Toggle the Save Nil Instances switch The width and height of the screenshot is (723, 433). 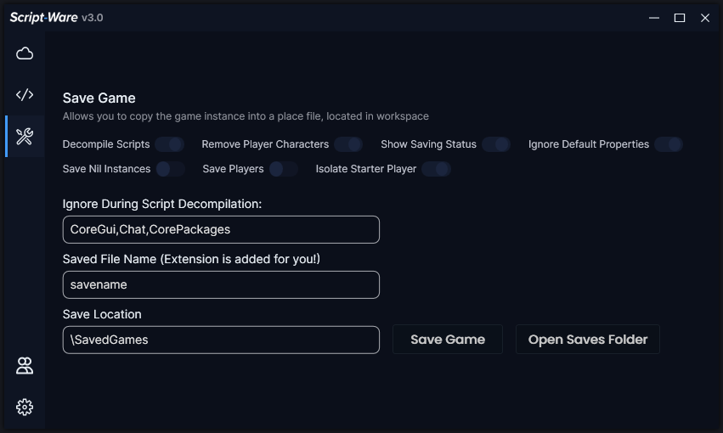point(170,169)
